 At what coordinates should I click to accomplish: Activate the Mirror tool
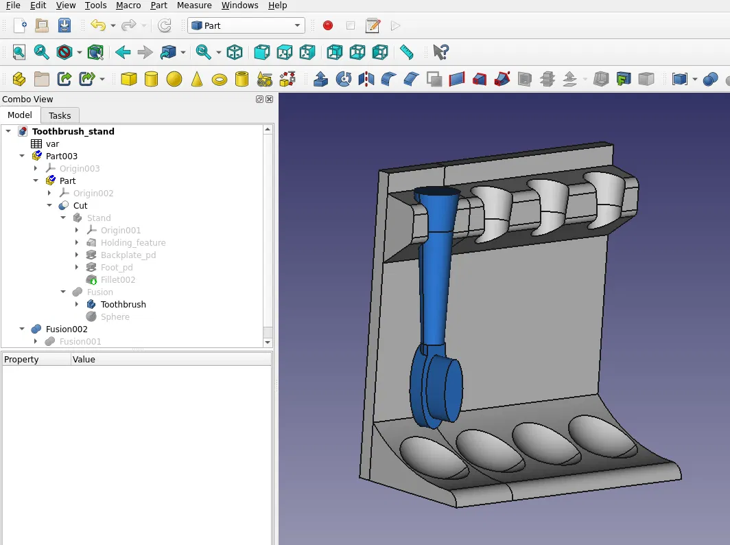(x=366, y=79)
